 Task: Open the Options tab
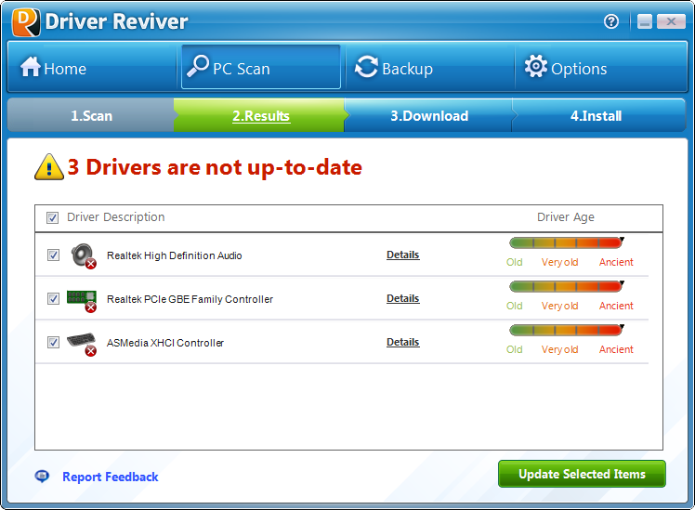point(565,69)
